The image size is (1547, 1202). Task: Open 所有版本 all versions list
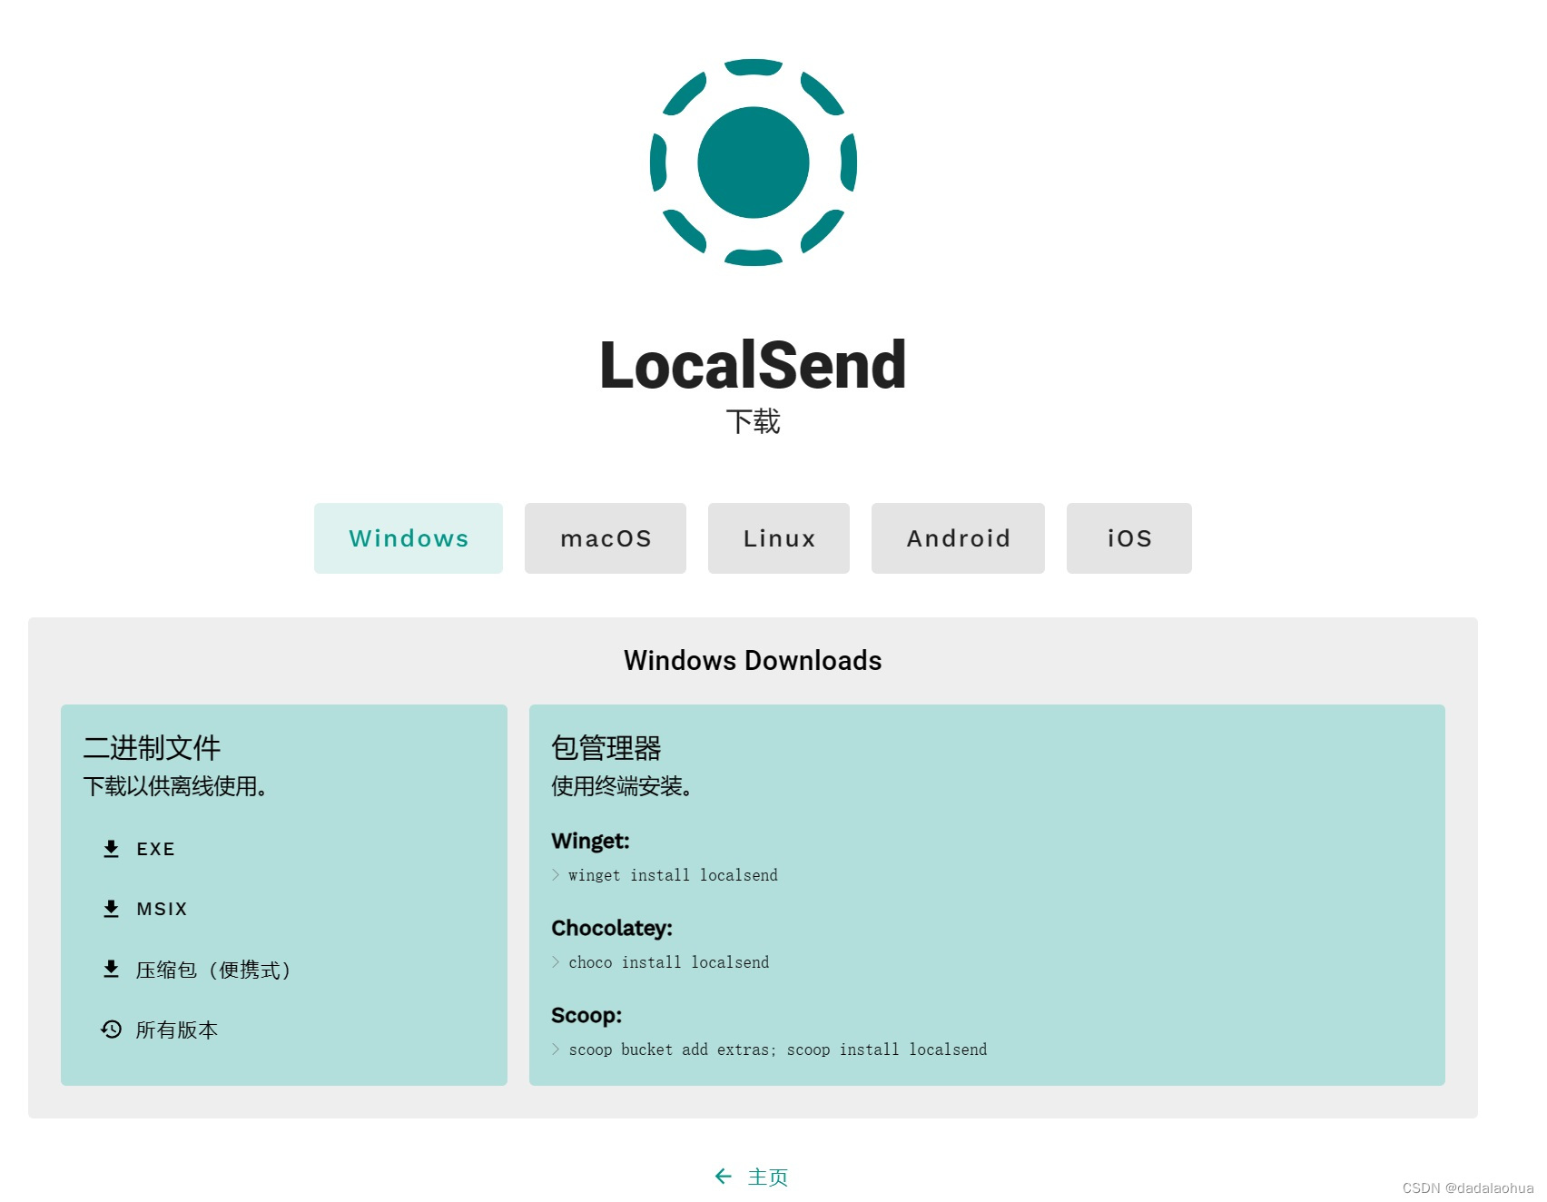[160, 1030]
